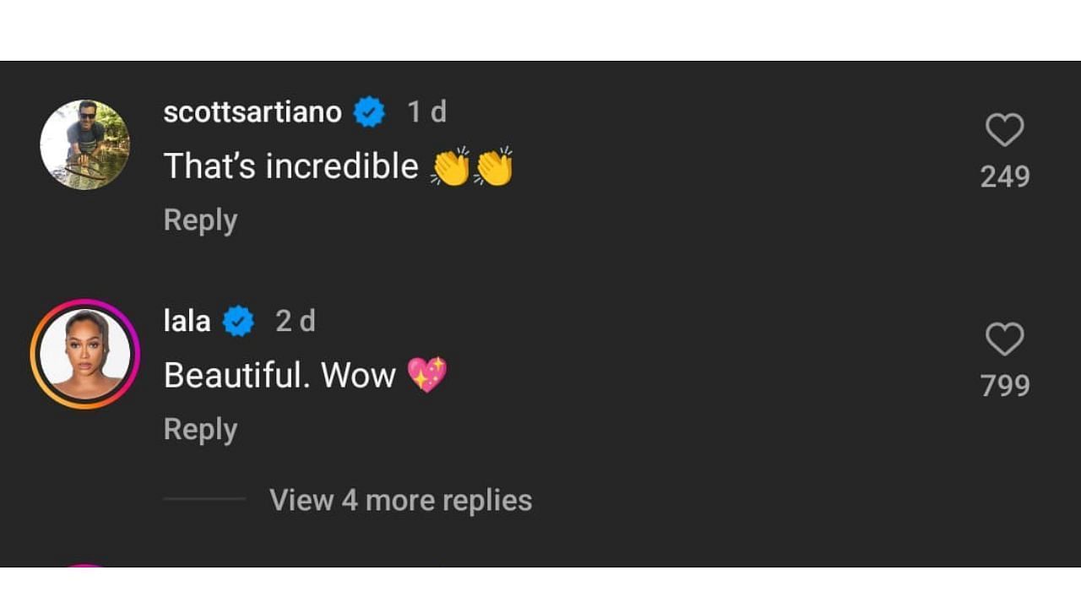The image size is (1081, 608).
Task: Open scottsartiano's profile picture
Action: click(84, 145)
